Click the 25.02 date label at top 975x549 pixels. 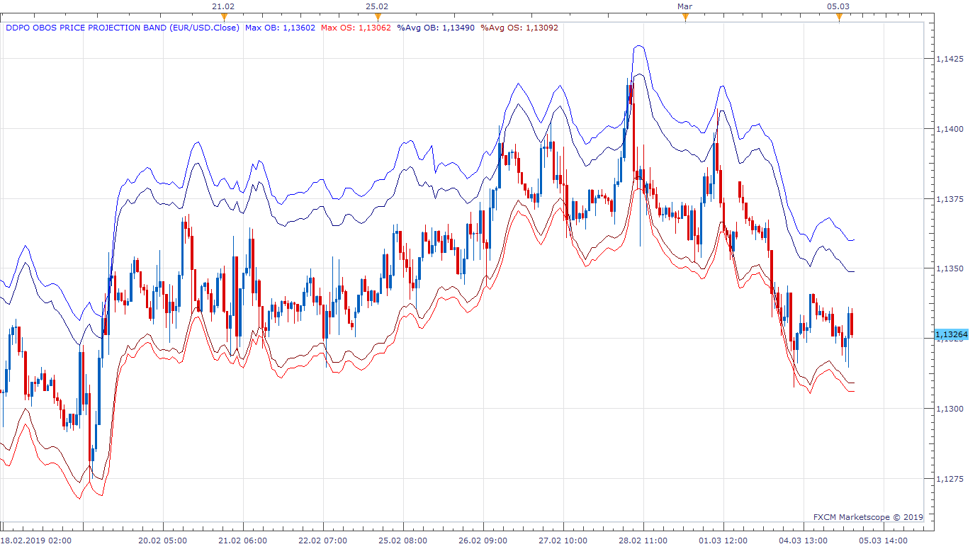pos(378,6)
